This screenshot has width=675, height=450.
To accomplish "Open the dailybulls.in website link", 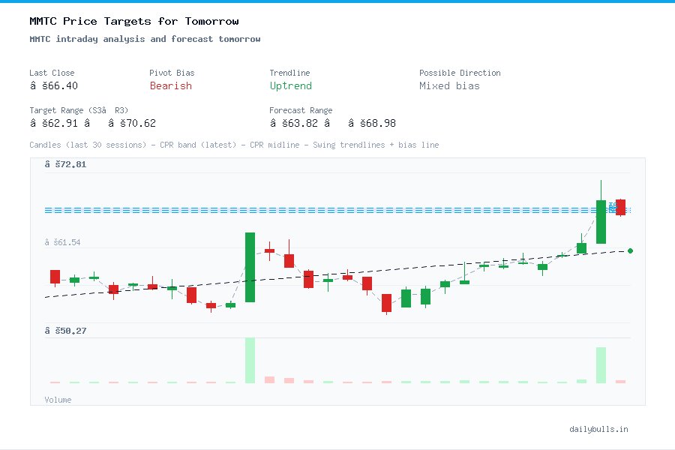I will 599,429.
